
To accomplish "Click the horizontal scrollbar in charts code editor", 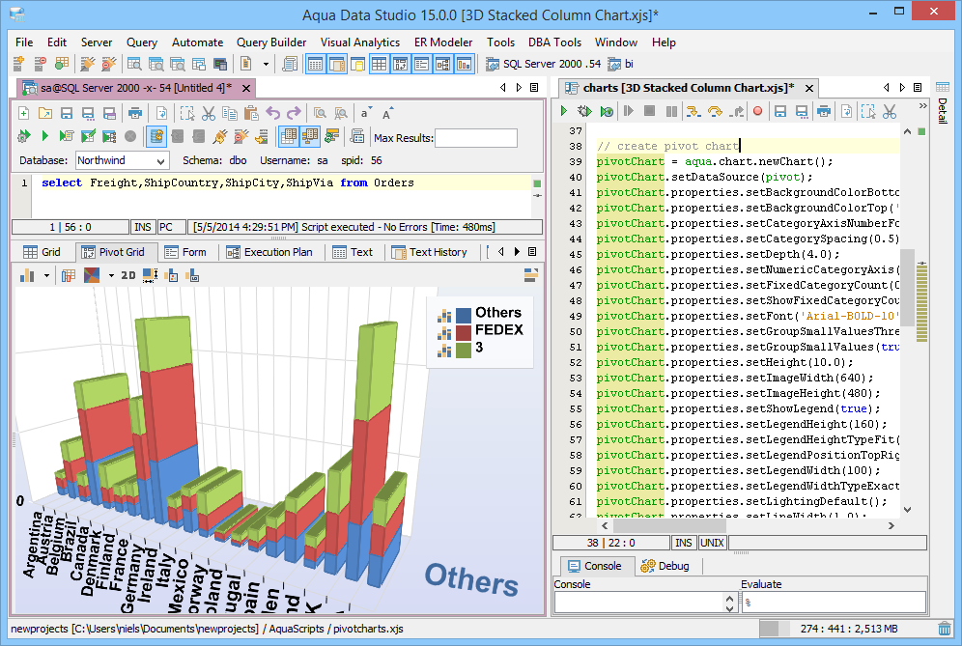I will click(669, 525).
